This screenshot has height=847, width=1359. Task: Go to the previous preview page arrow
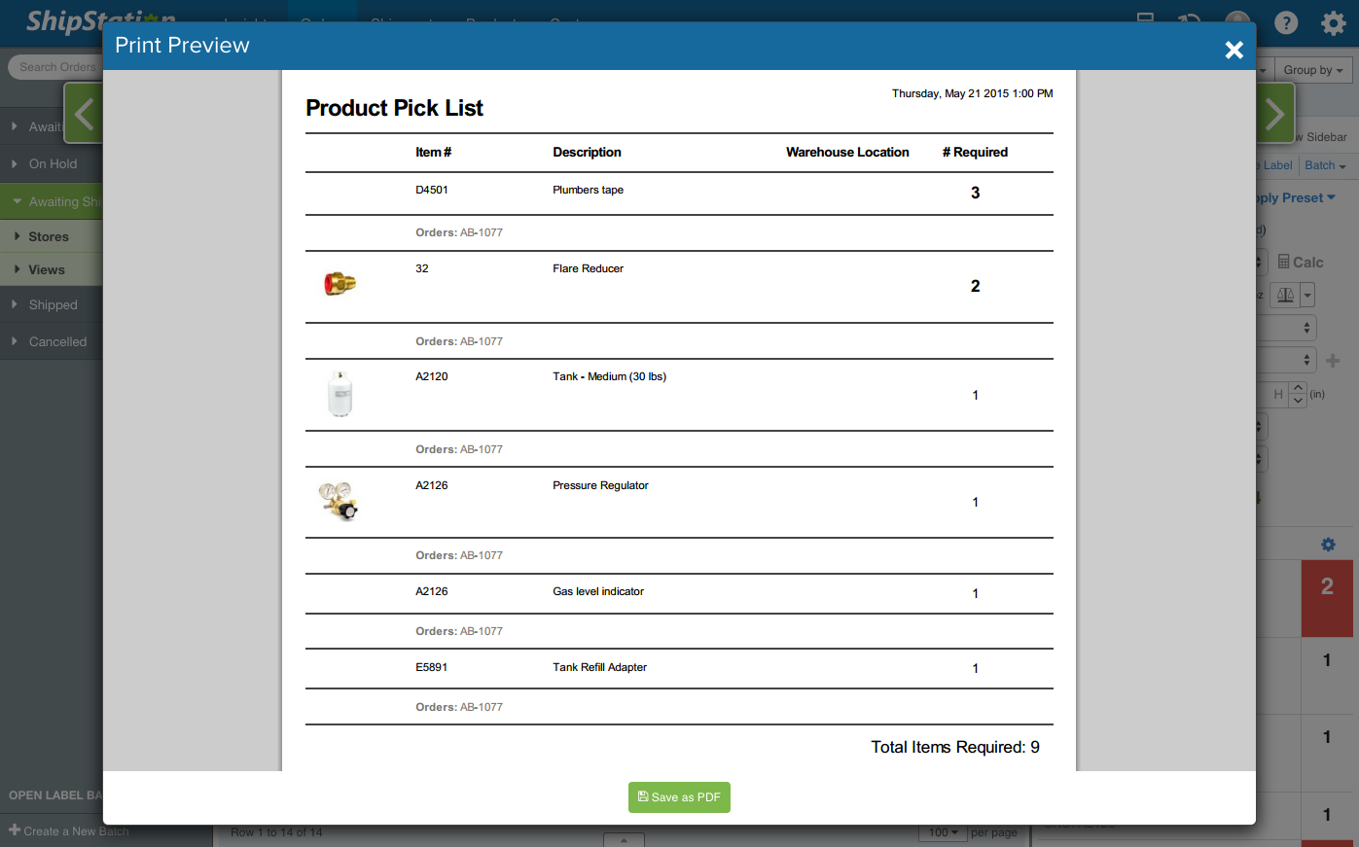tap(84, 114)
